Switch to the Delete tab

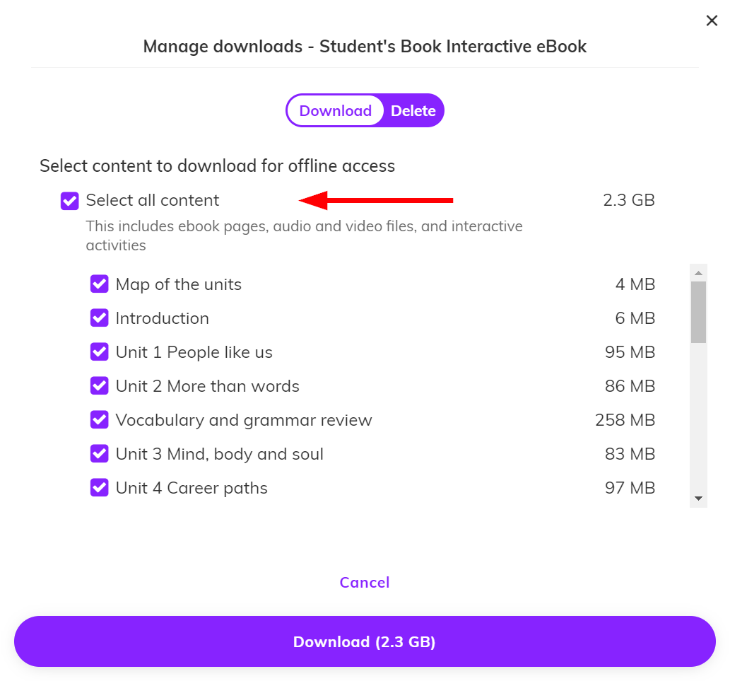pyautogui.click(x=413, y=111)
